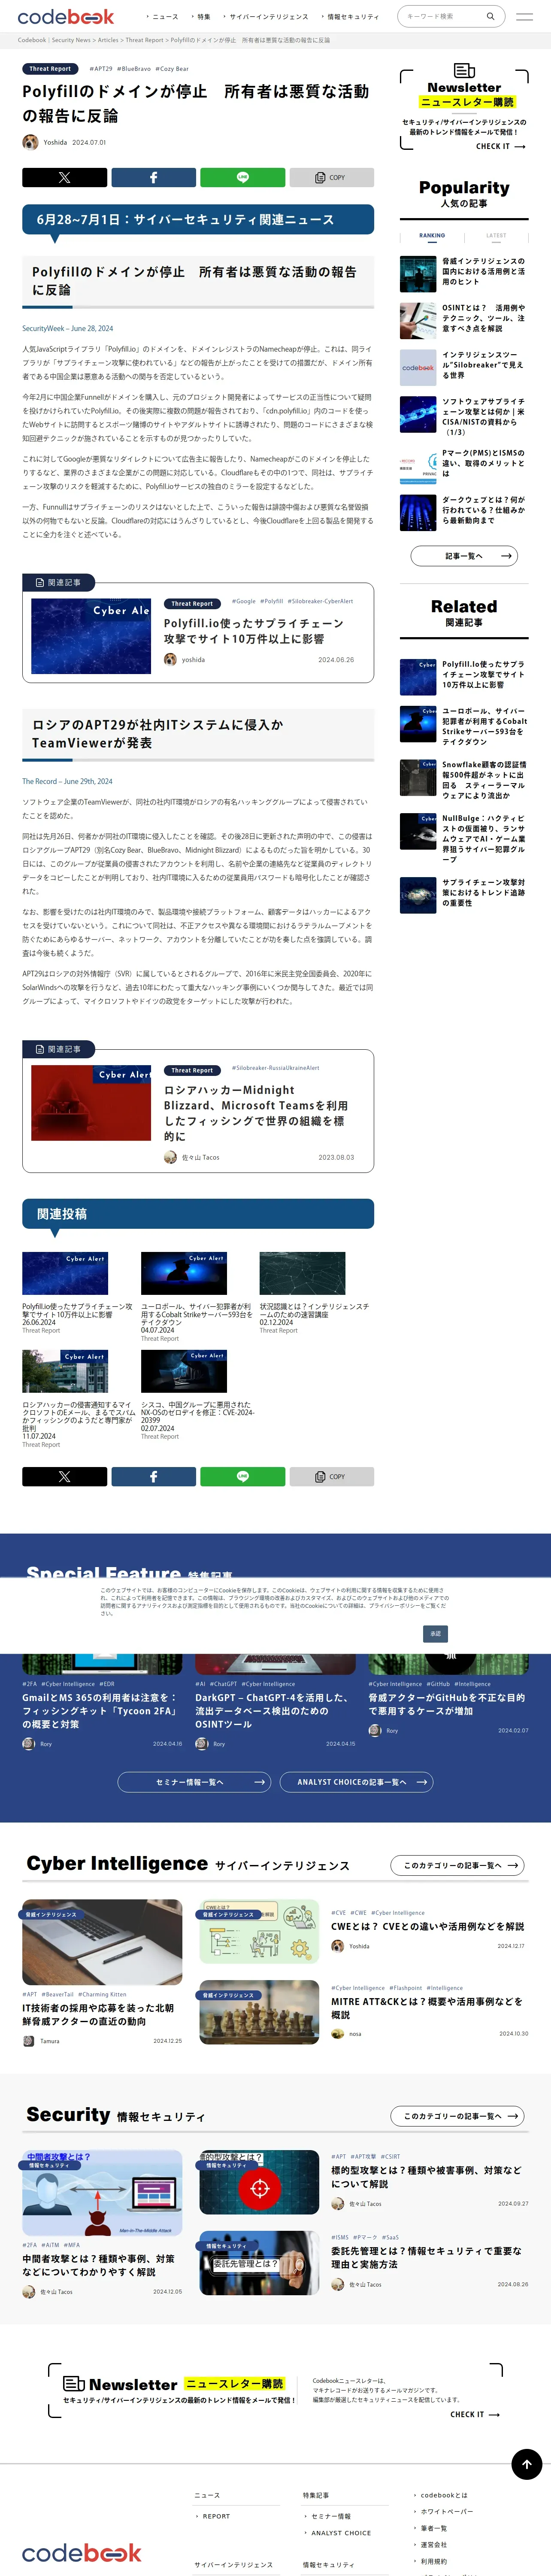This screenshot has width=551, height=2576.
Task: Open MITRE ATT&CKとは？ article
Action: point(427,2008)
